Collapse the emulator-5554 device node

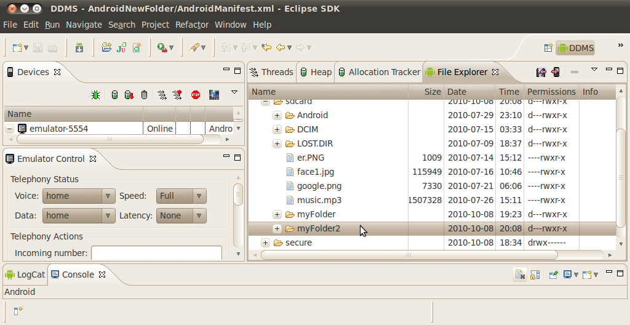click(x=10, y=129)
